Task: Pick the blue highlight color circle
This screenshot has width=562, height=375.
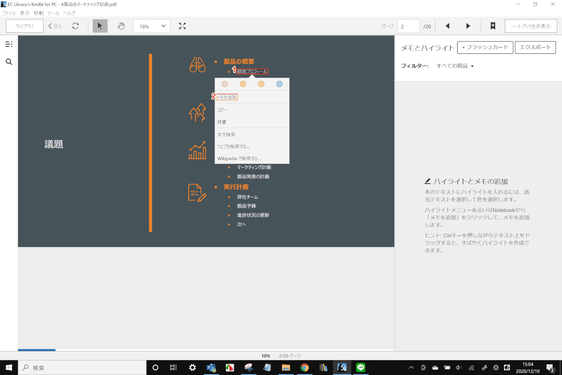Action: [279, 84]
